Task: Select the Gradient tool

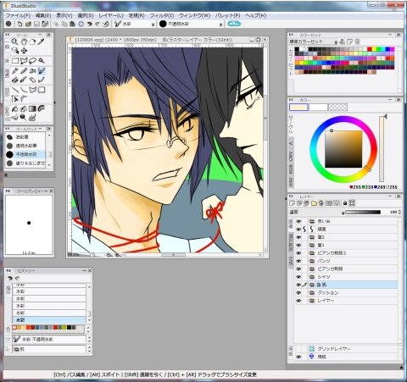Action: [x=32, y=108]
